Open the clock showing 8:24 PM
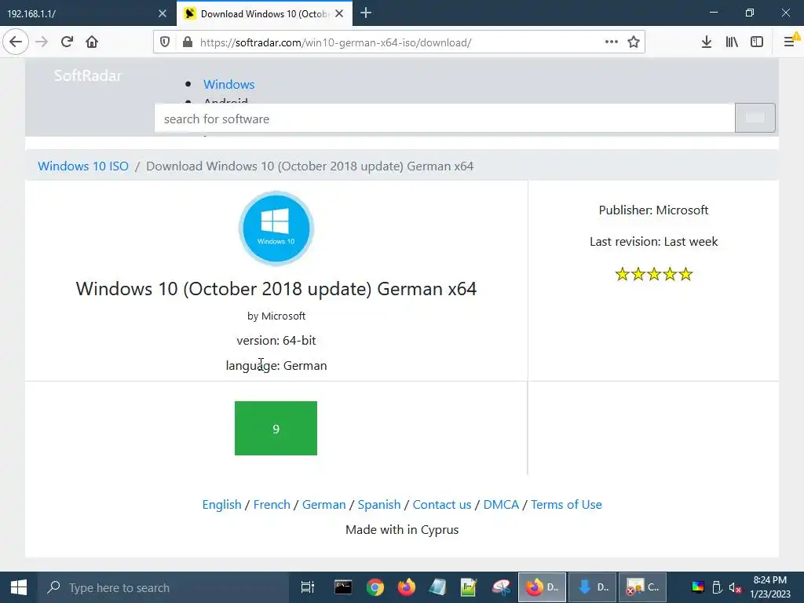This screenshot has width=804, height=603. (770, 587)
